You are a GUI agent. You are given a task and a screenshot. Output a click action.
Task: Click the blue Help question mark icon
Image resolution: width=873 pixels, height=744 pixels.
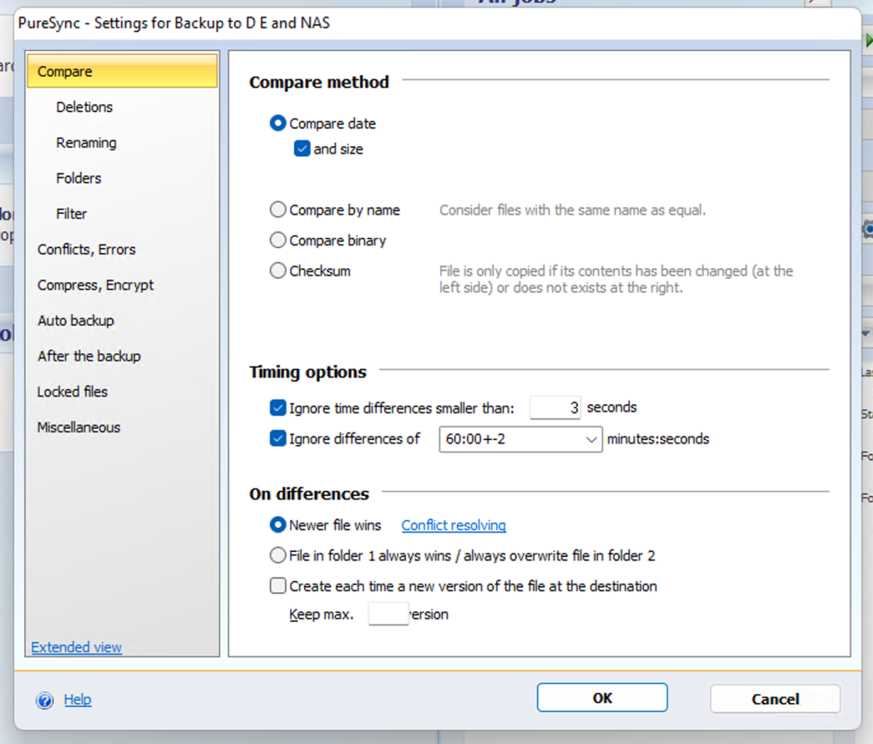(x=44, y=700)
